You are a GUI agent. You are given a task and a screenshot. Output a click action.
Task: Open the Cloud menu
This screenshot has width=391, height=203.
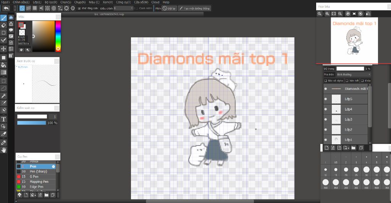(x=155, y=2)
